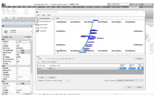This screenshot has width=156, height=97.
Task: Click 编辑 button for 图形显示选项
Action: pyautogui.click(x=23, y=53)
